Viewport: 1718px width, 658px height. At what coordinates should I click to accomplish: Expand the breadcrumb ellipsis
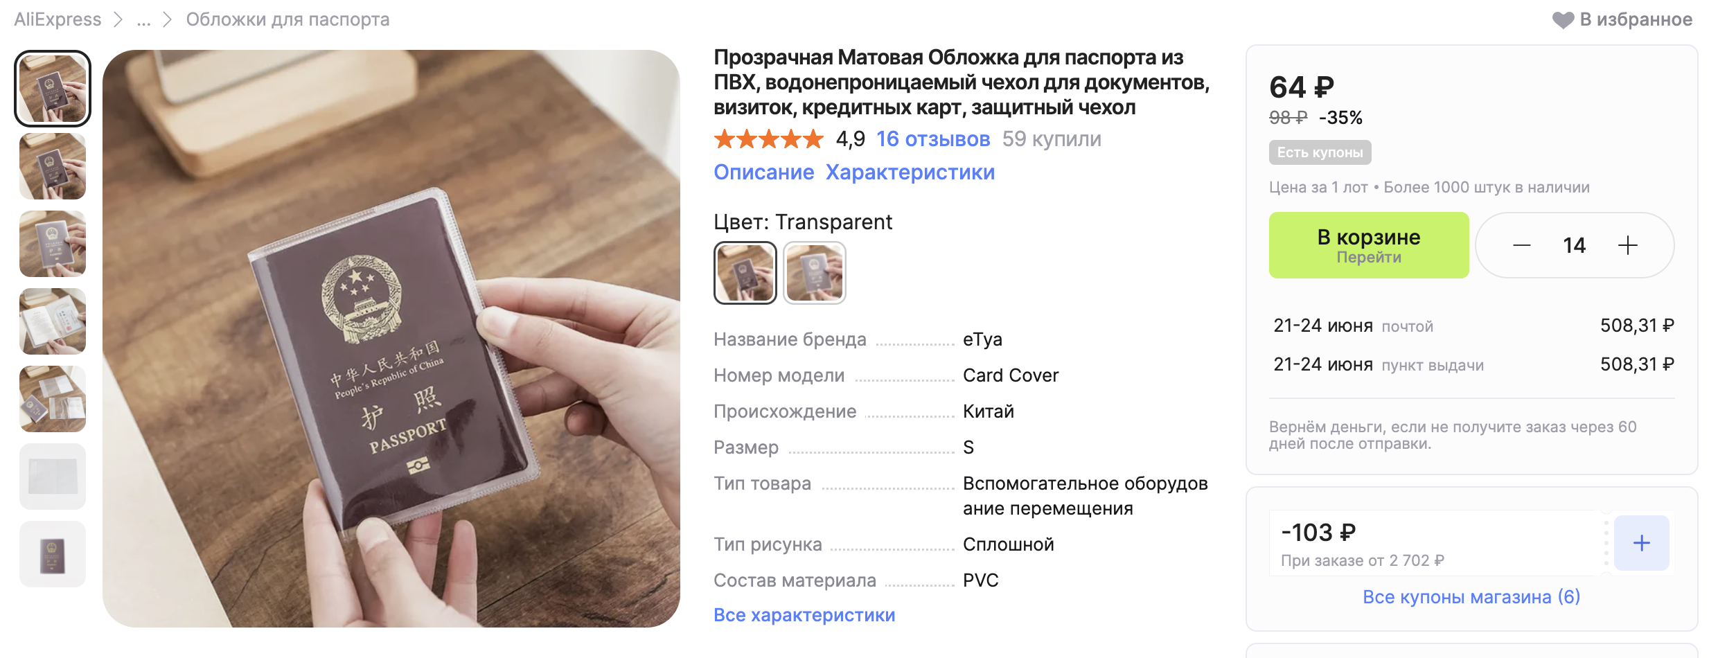pos(143,20)
